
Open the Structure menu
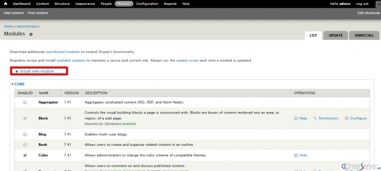[62, 4]
